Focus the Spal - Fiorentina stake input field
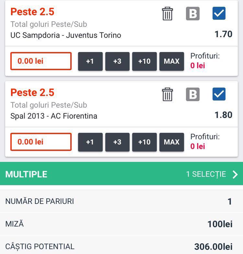This screenshot has height=254, width=243. (41, 142)
